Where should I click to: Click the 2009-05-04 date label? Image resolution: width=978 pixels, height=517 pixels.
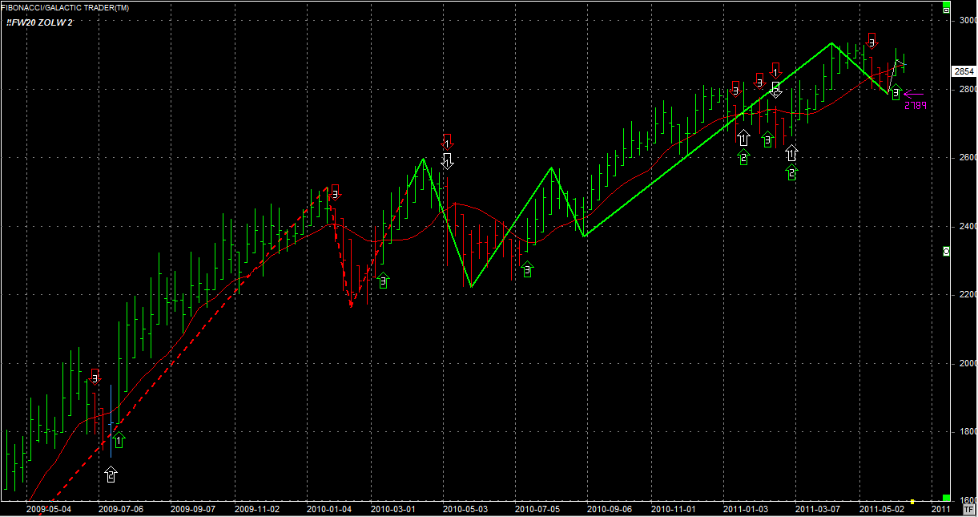(x=49, y=508)
